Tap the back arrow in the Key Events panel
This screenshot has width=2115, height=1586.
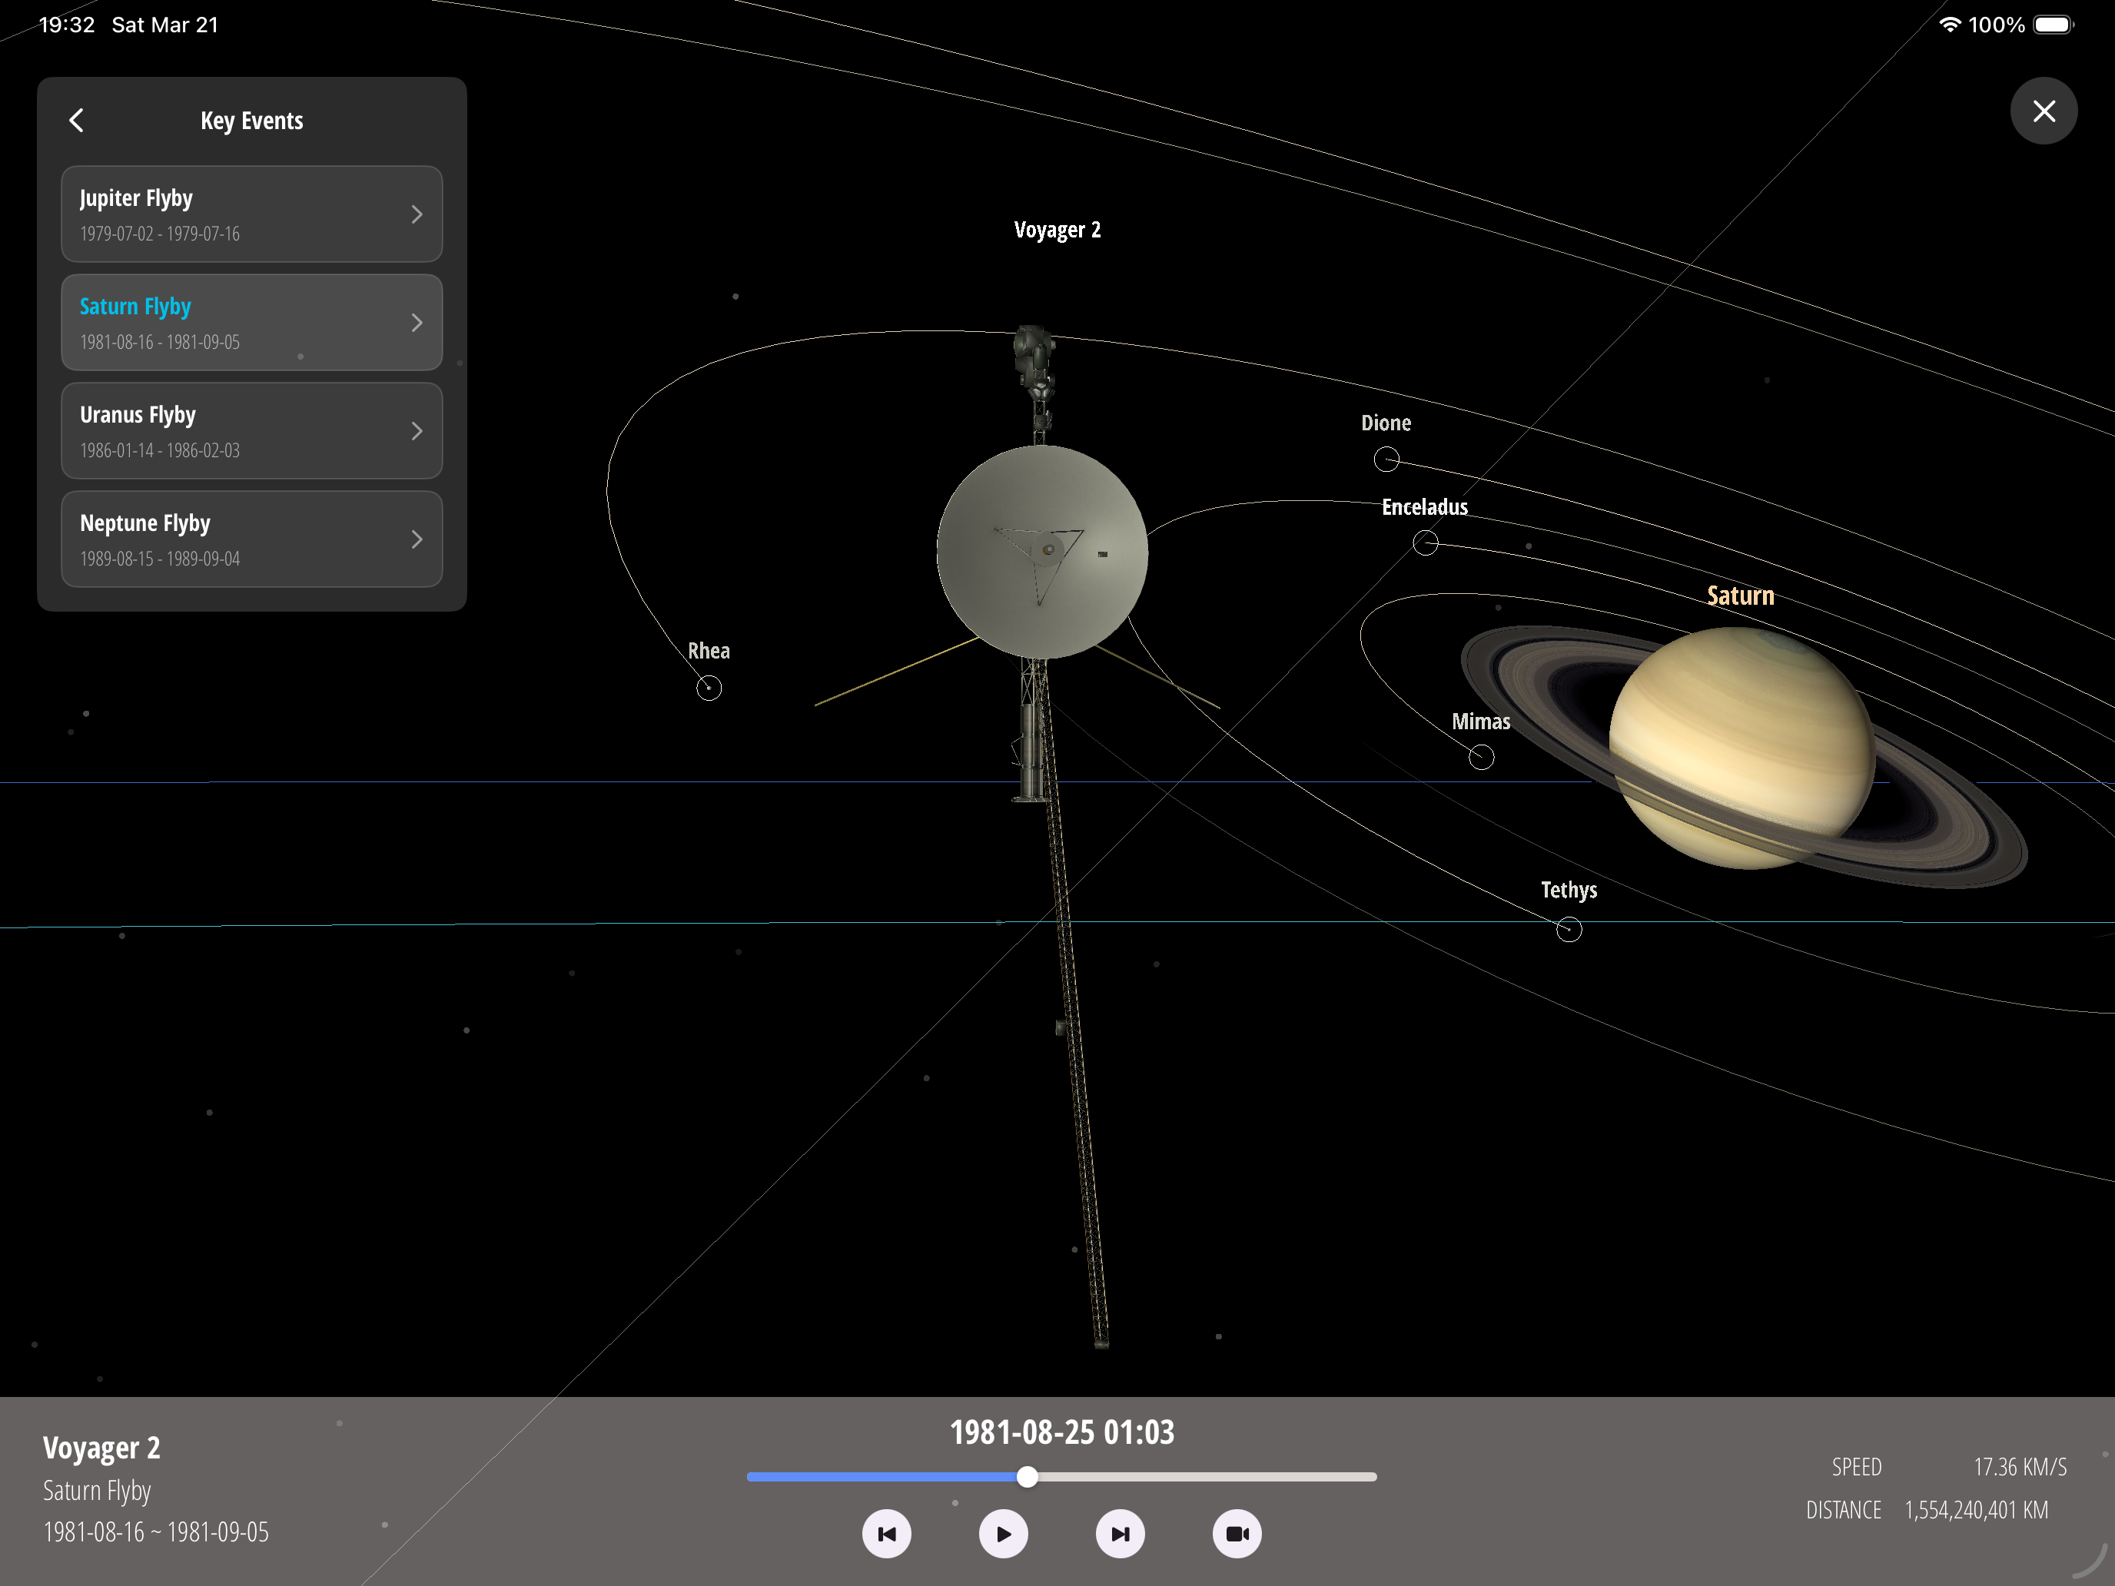pyautogui.click(x=77, y=120)
